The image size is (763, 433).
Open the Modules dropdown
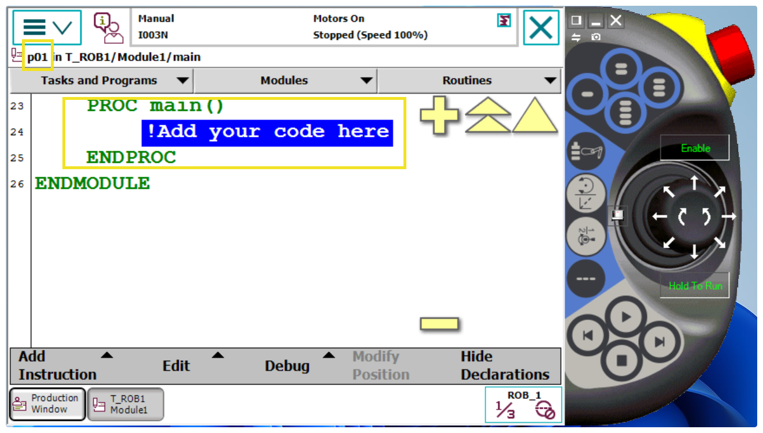[x=285, y=81]
